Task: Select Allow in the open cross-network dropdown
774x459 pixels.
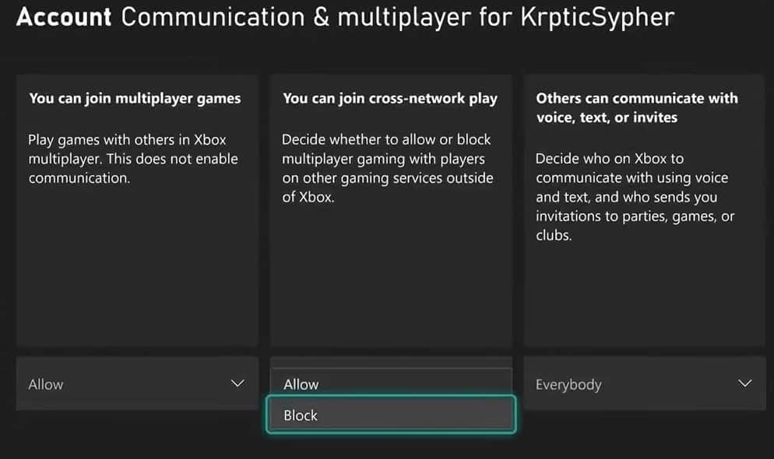Action: (390, 384)
